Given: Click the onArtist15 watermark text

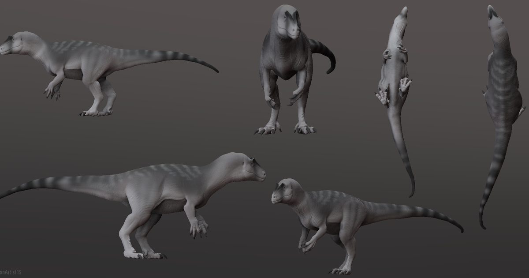Looking at the screenshot, I should pyautogui.click(x=11, y=271).
